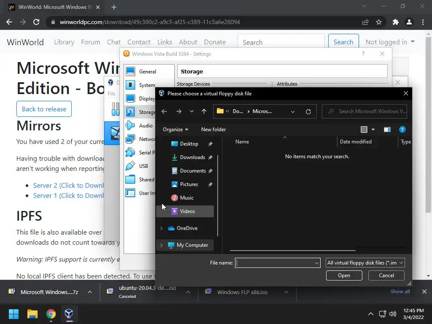Switch to VirtualBox on the taskbar
This screenshot has width=432, height=324.
69,314
